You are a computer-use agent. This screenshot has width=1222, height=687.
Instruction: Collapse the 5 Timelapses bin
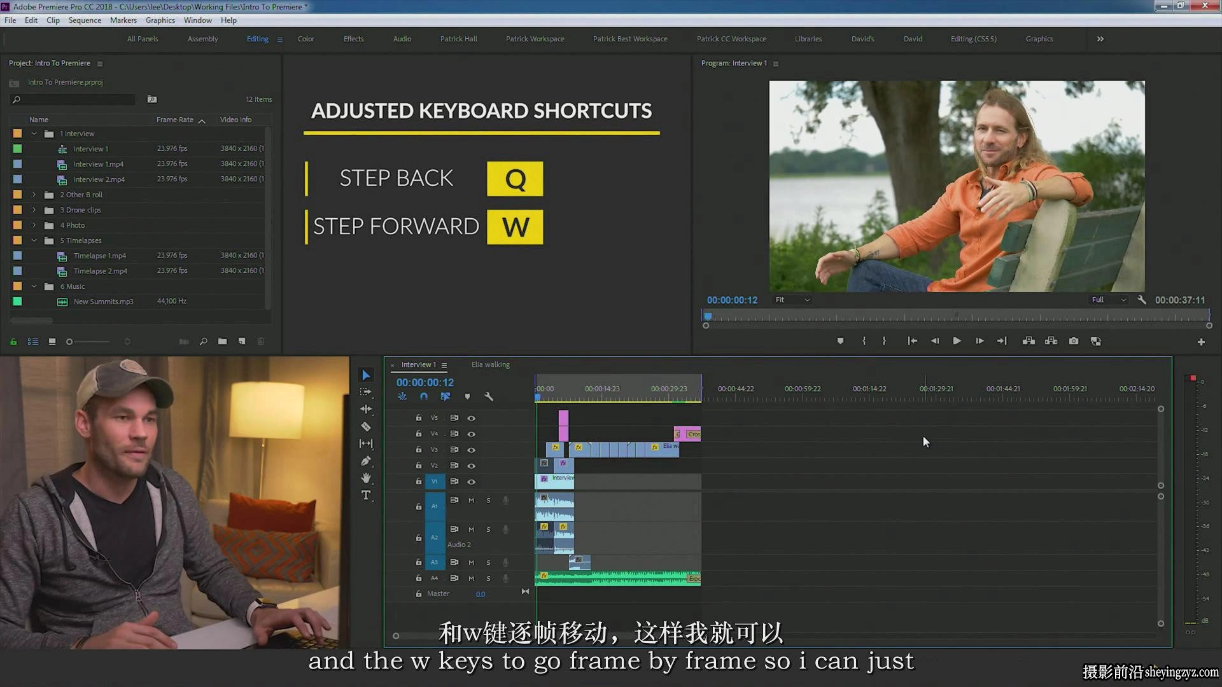(34, 240)
